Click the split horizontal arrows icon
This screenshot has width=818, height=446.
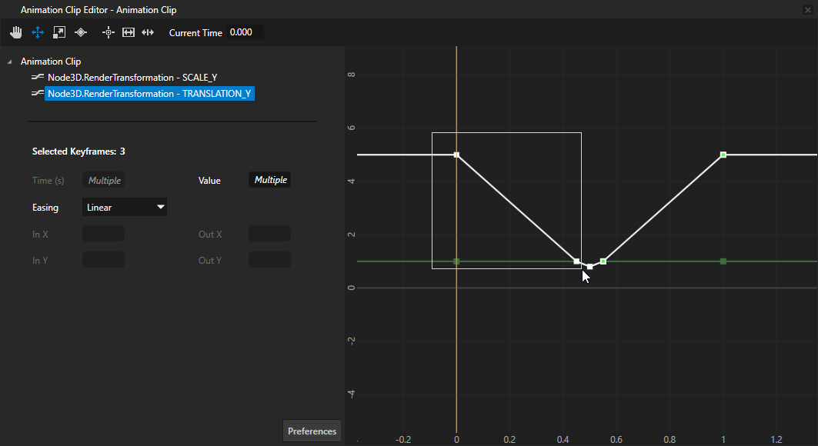(x=149, y=32)
